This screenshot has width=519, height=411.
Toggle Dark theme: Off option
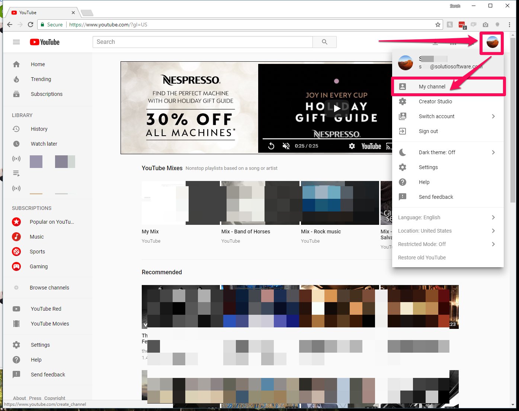point(448,152)
